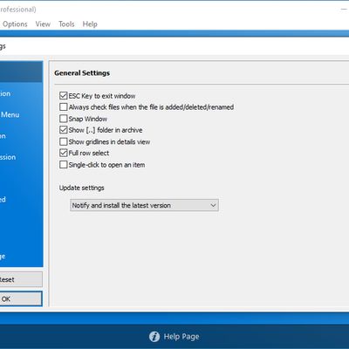Open the Tools menu
The height and width of the screenshot is (349, 349).
66,24
